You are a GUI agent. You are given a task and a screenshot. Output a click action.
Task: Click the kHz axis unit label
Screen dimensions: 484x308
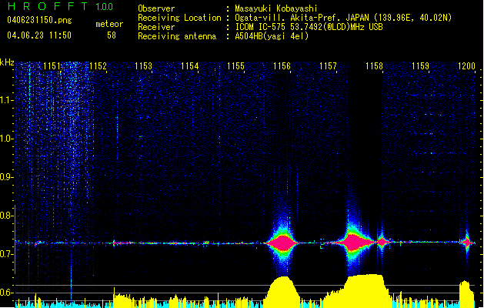[x=7, y=62]
